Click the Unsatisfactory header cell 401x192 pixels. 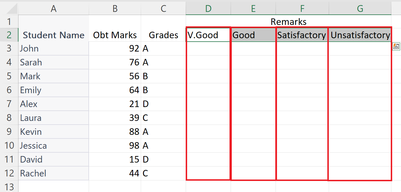[360, 35]
